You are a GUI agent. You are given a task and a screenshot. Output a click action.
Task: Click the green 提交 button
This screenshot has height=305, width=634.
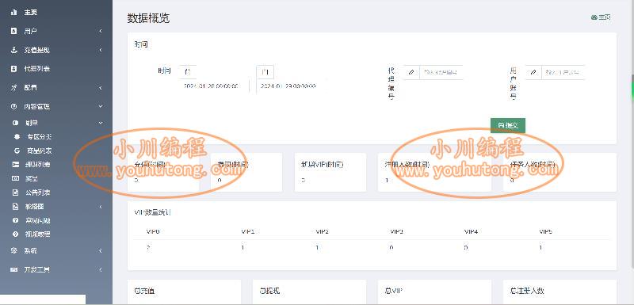[x=508, y=126]
